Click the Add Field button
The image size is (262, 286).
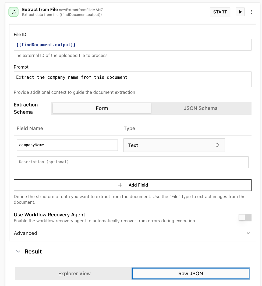click(132, 185)
